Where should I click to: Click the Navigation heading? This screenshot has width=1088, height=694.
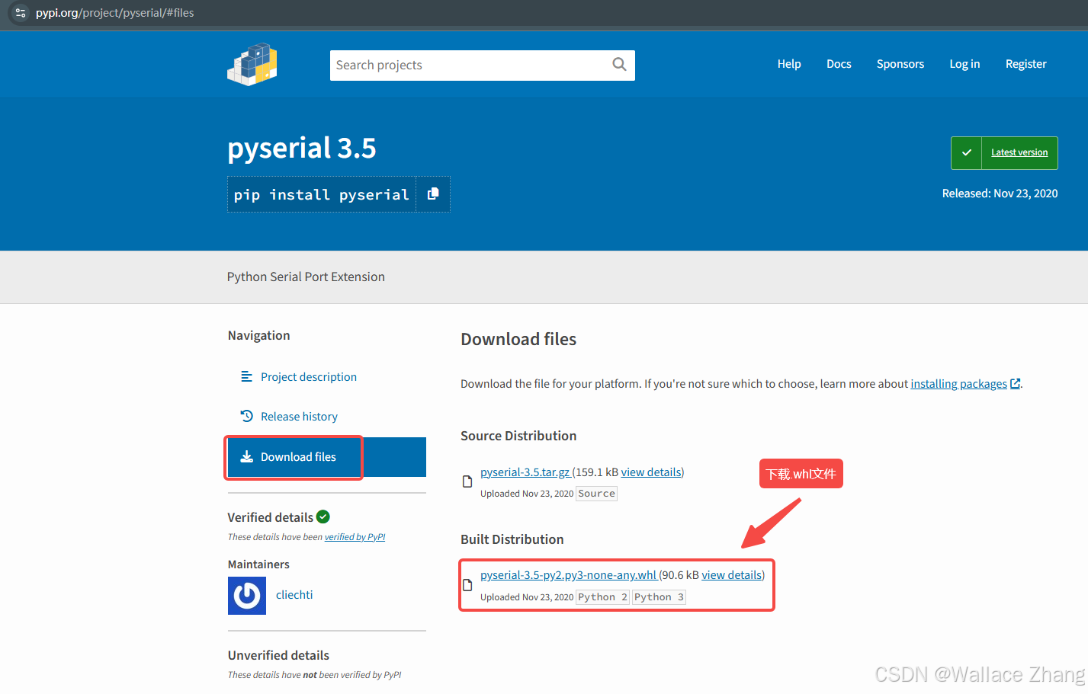pyautogui.click(x=258, y=335)
